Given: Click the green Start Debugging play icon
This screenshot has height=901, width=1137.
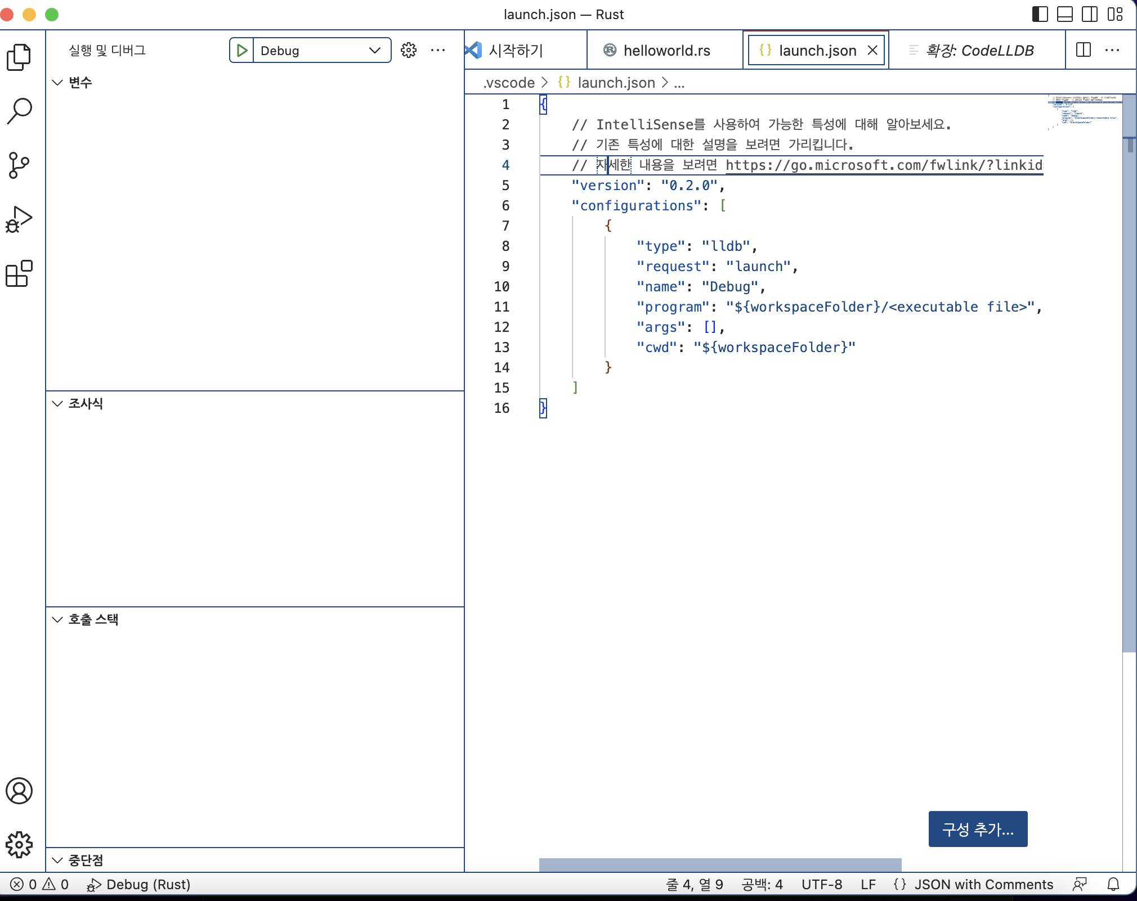Looking at the screenshot, I should click(242, 51).
